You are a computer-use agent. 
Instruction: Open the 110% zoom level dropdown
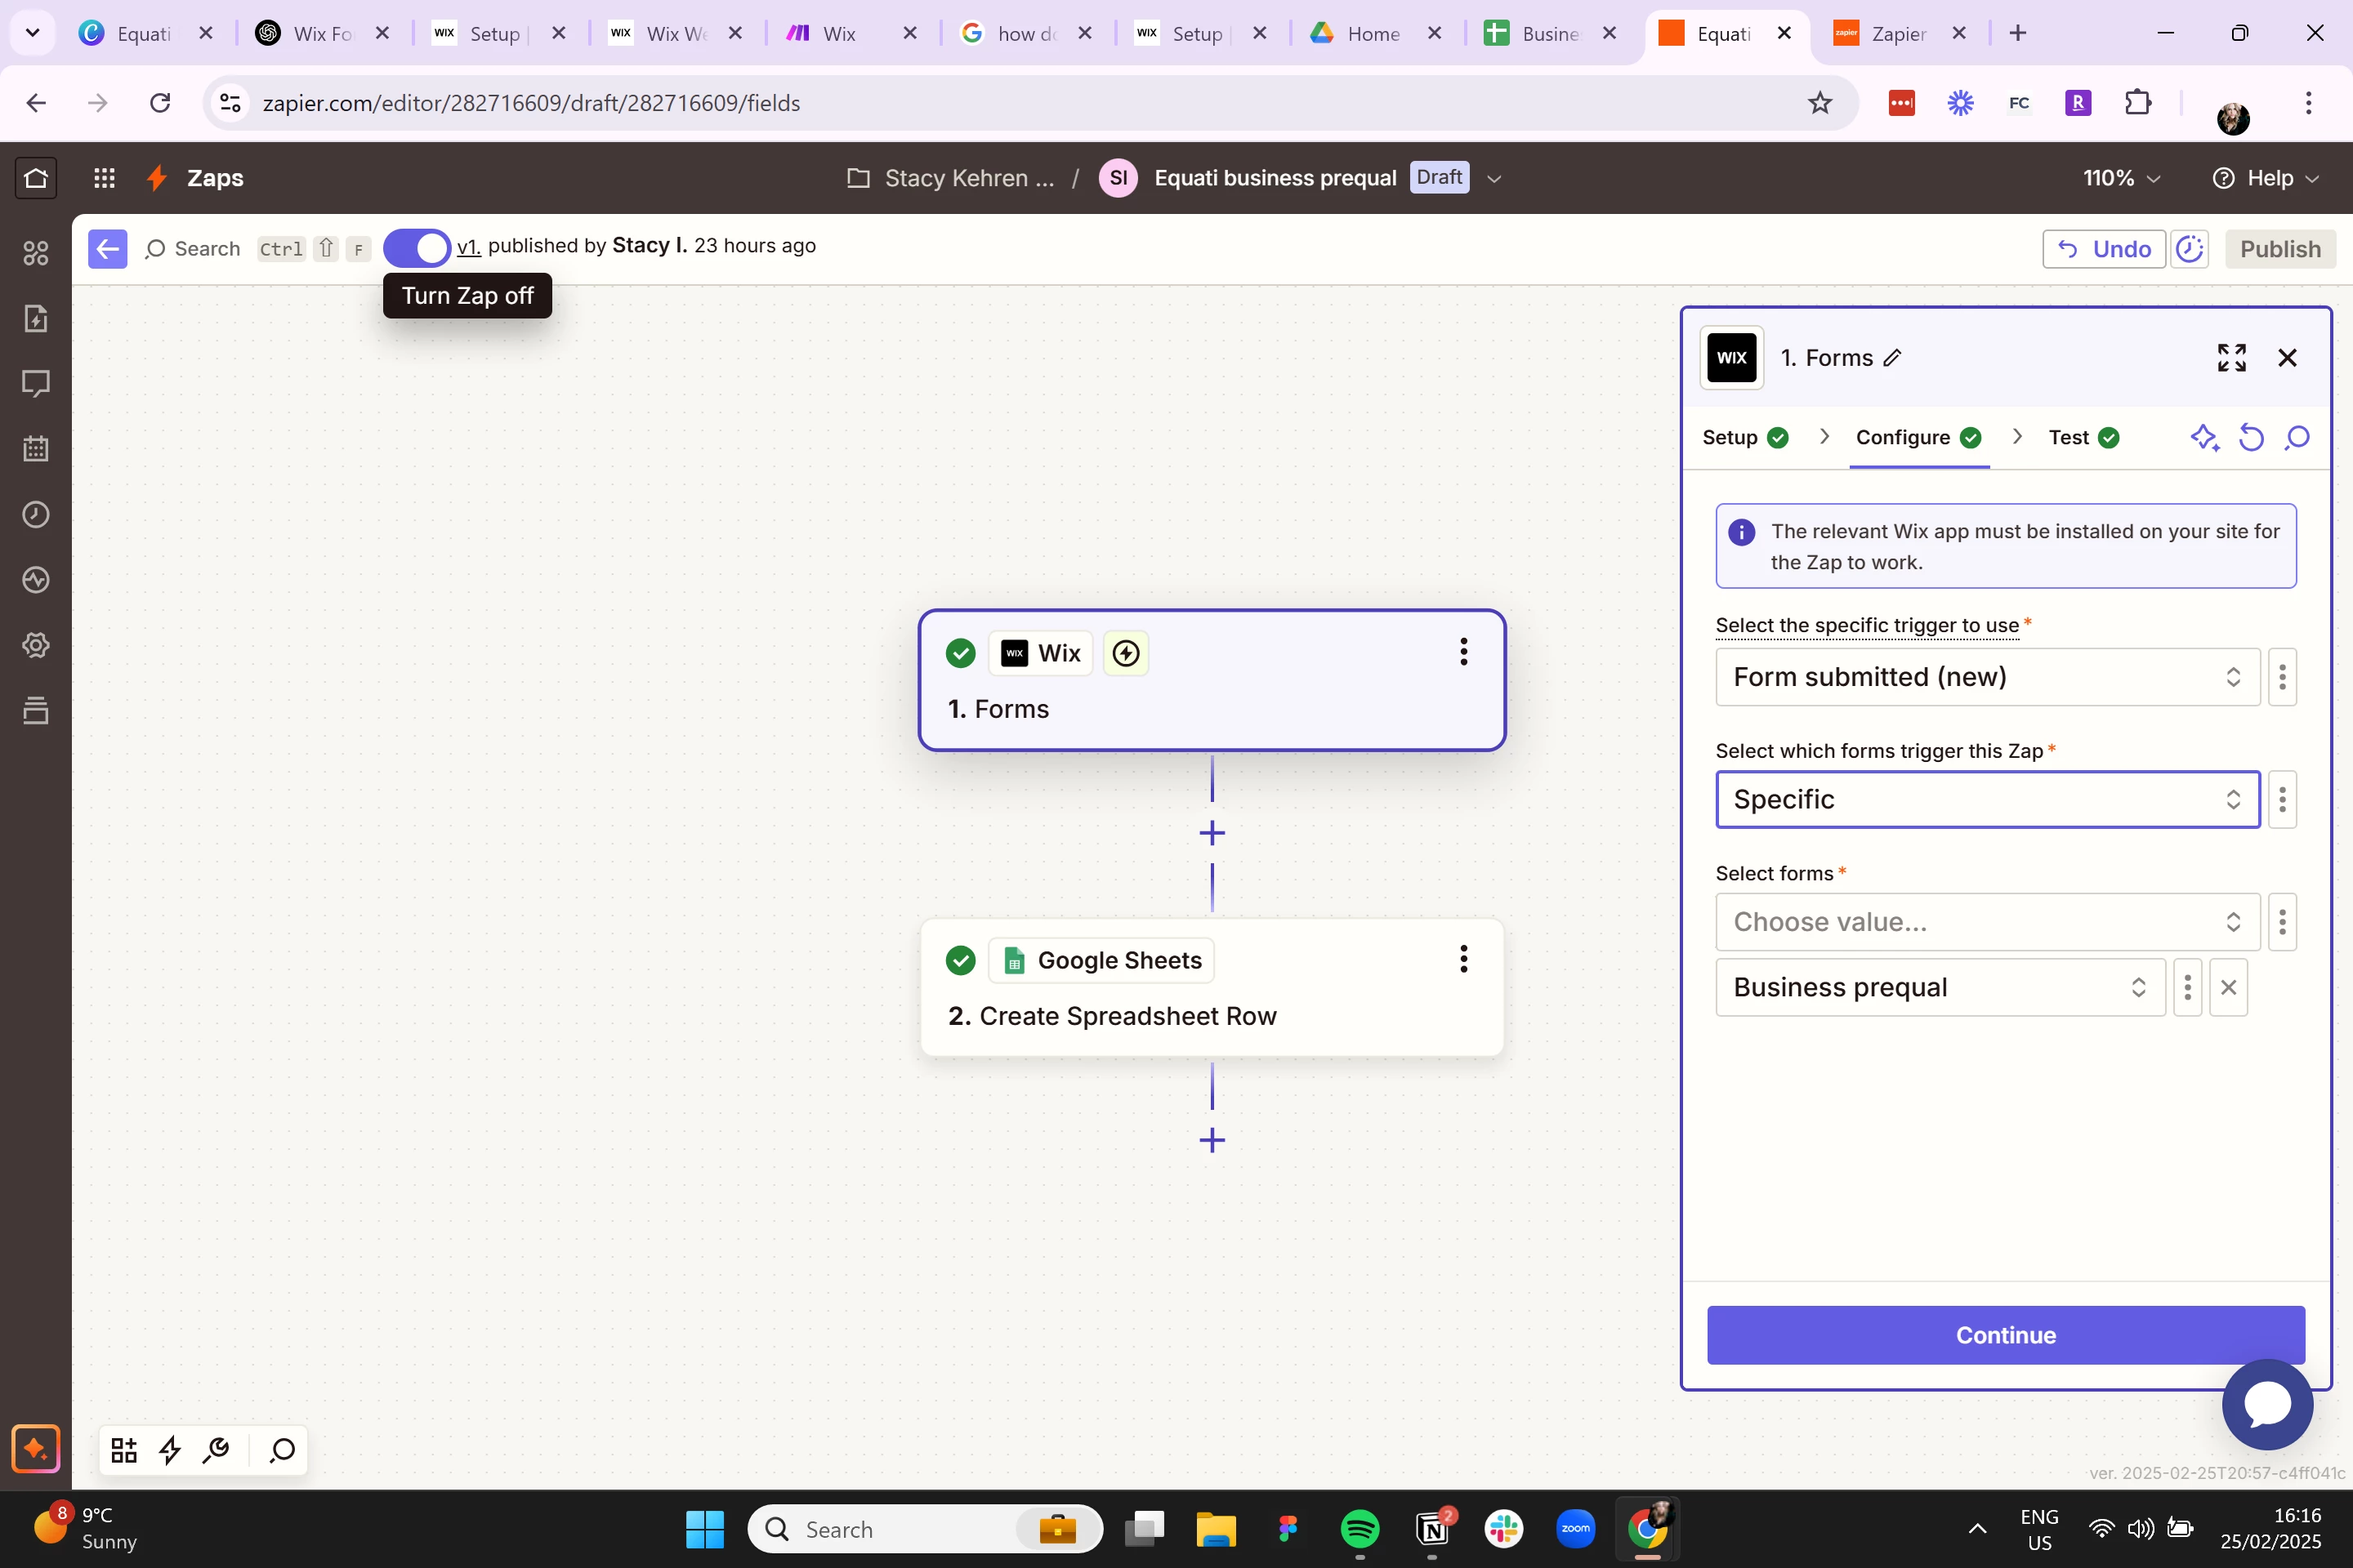point(2122,178)
